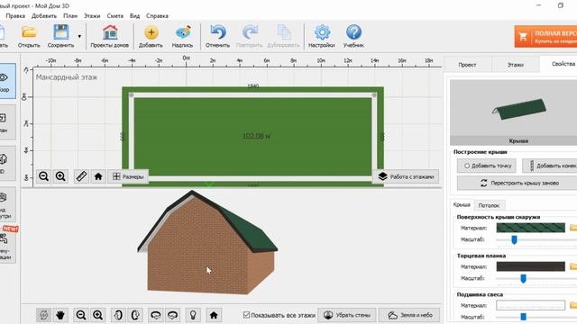This screenshot has width=577, height=324.
Task: Select the Потолок sub-tab
Action: (x=489, y=205)
